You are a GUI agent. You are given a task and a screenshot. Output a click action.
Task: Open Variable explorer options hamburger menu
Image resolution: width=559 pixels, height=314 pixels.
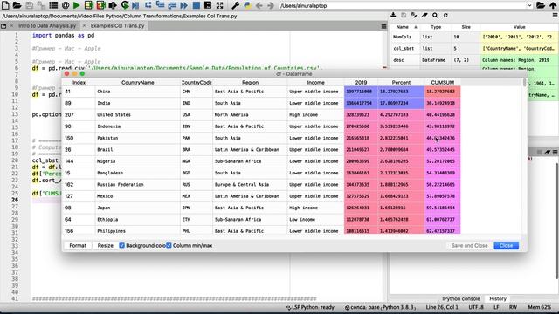[x=555, y=16]
